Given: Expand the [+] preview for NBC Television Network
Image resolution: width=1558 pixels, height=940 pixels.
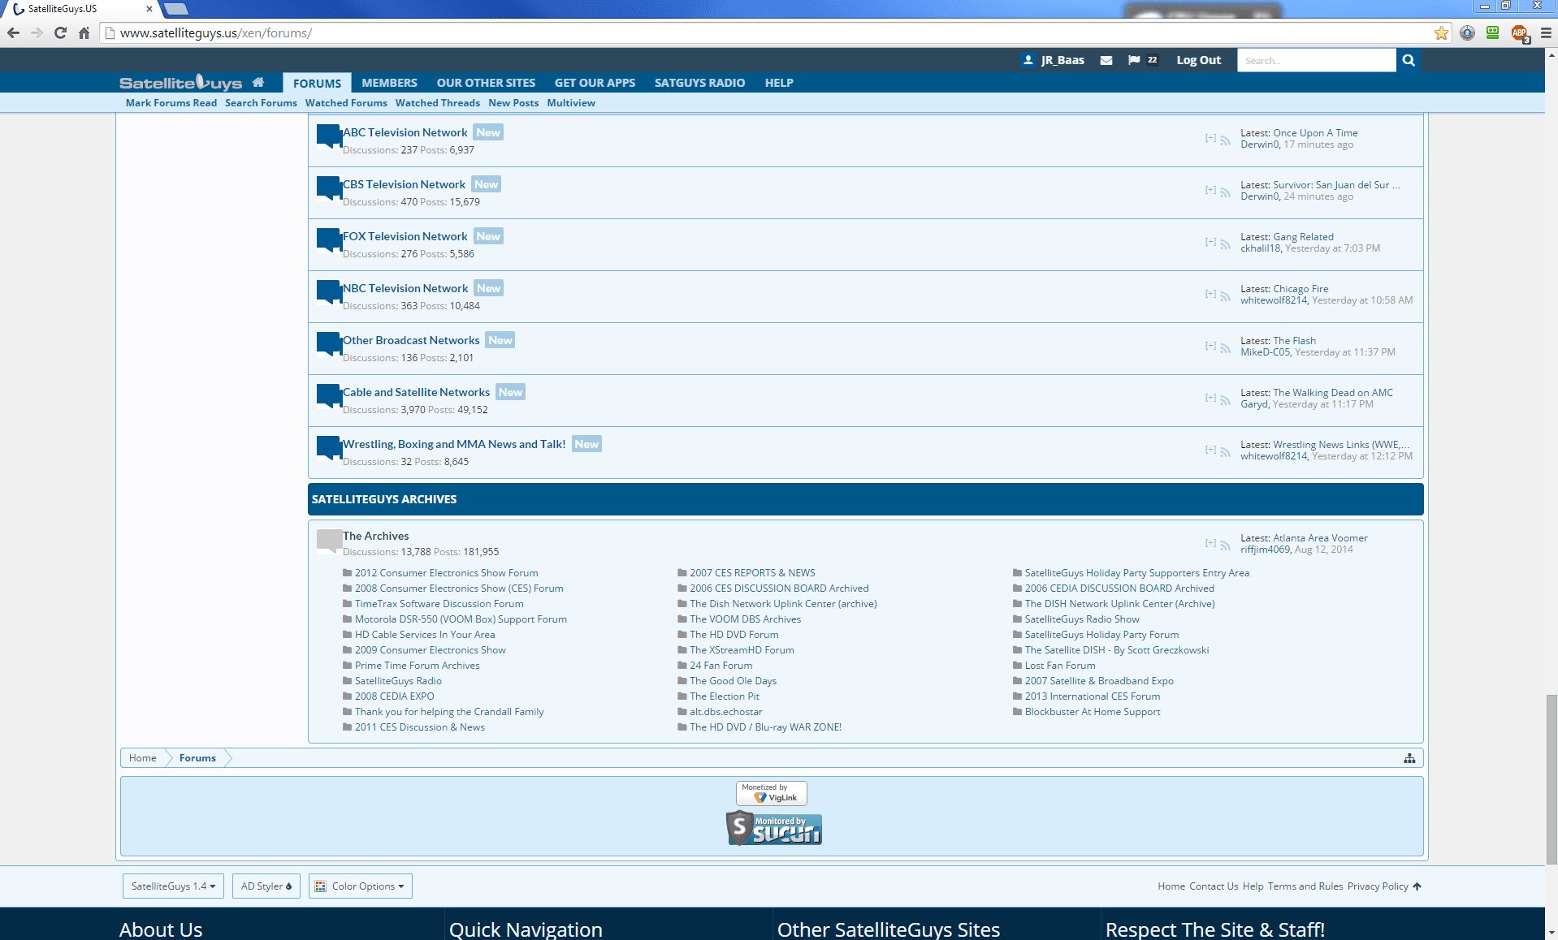Looking at the screenshot, I should coord(1210,294).
